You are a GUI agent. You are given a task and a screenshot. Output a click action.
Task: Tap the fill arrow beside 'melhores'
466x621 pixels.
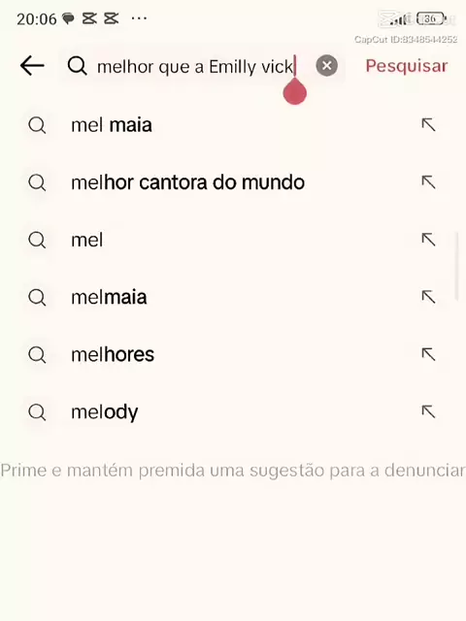(x=428, y=354)
